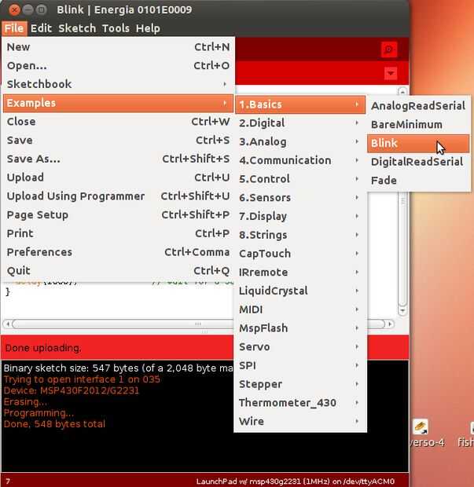Expand the Stepper examples submenu
474x487 pixels.
pos(300,384)
